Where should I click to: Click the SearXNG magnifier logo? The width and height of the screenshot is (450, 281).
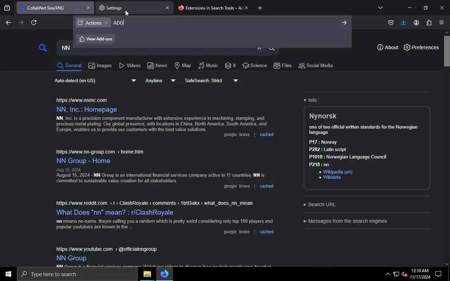pyautogui.click(x=43, y=48)
